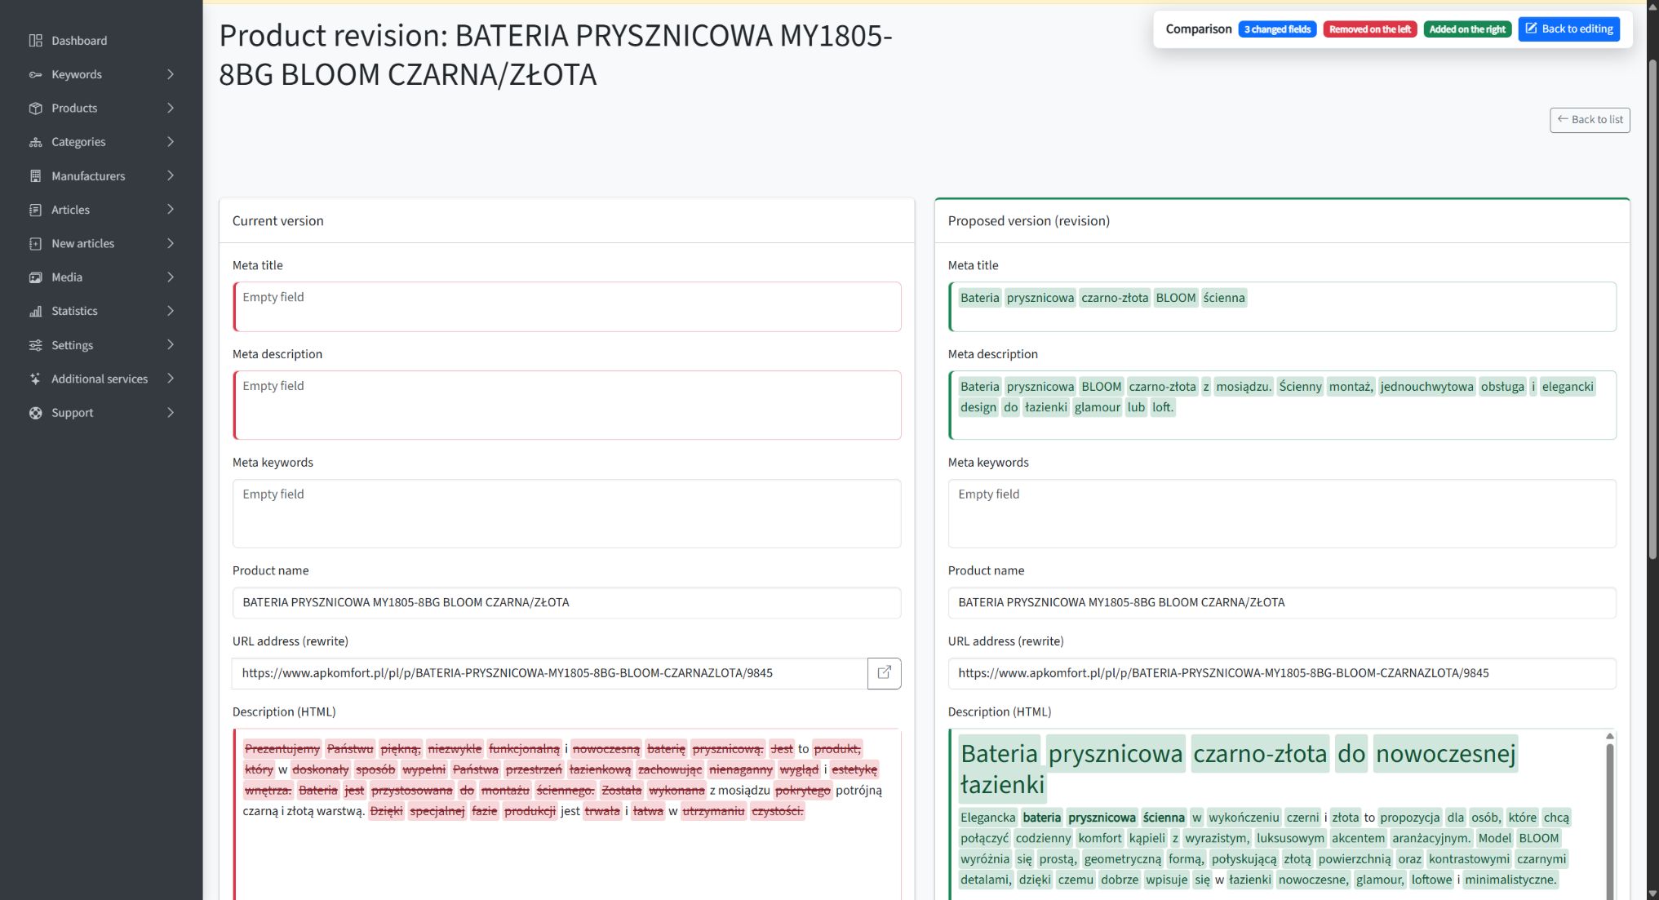Click the current description struck-through text

click(x=563, y=779)
